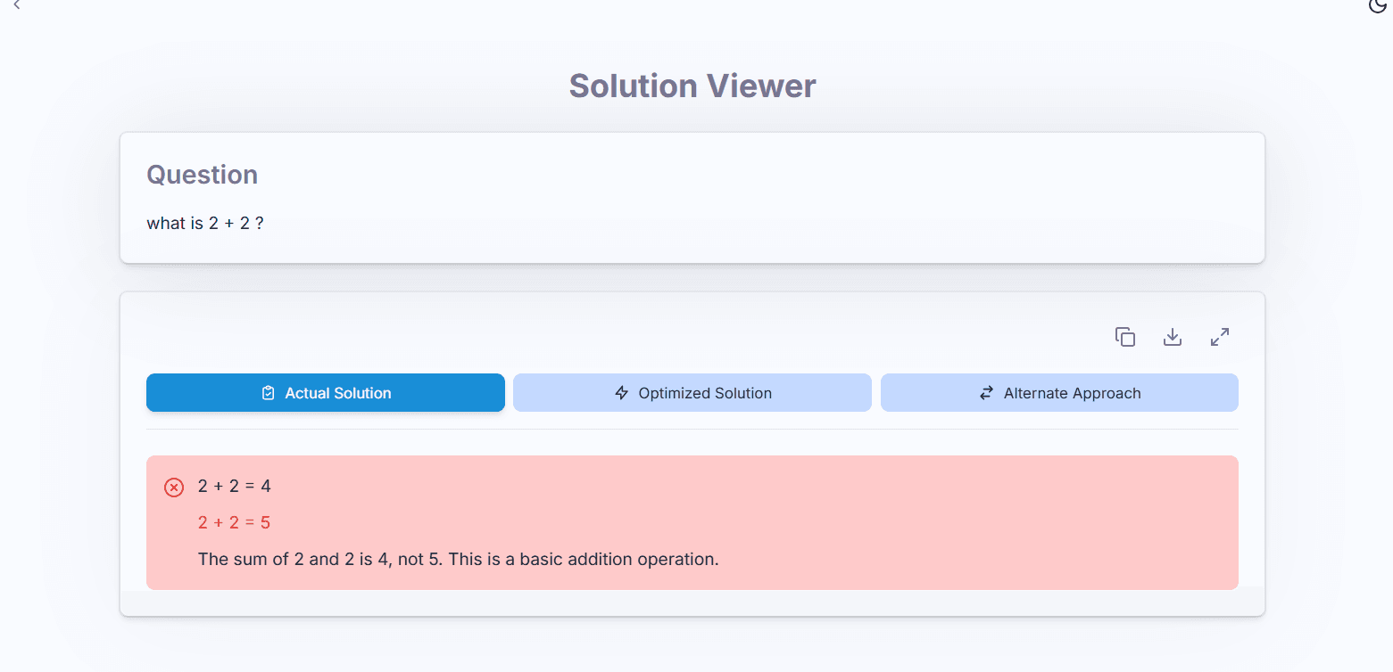Screen dimensions: 1393x672
Task: Expand solution to fullscreen
Action: pyautogui.click(x=1220, y=337)
